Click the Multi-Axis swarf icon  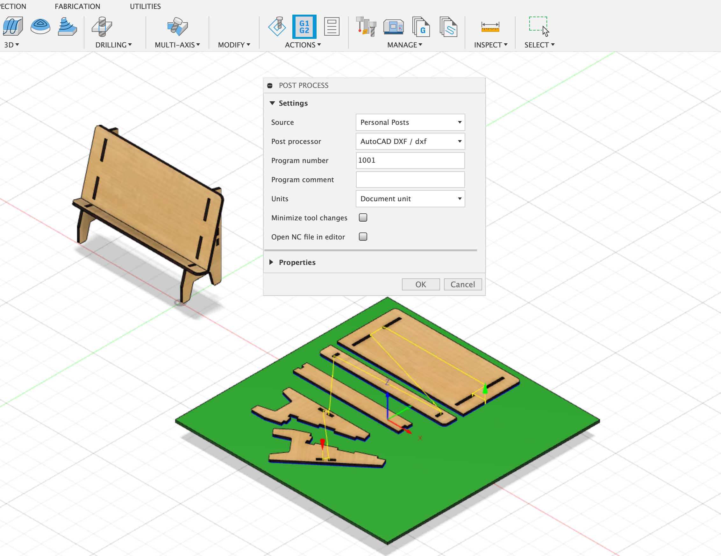coord(177,27)
